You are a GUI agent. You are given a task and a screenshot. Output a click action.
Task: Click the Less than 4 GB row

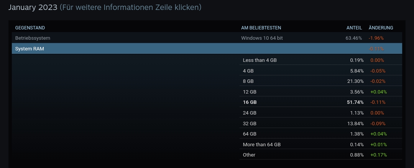(320, 60)
